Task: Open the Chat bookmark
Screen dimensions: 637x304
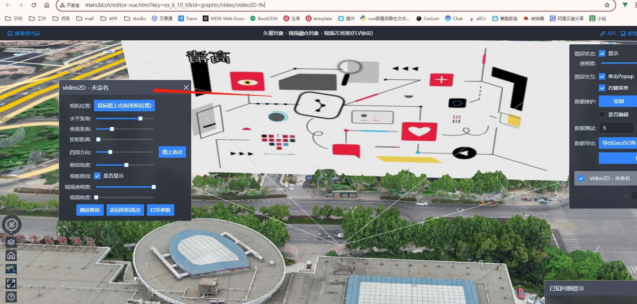Action: [x=454, y=18]
